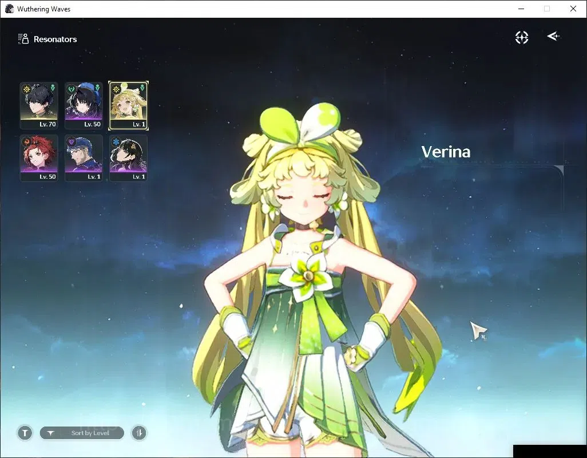
Task: Click green team marker on Lv. 70 card
Action: coord(53,88)
